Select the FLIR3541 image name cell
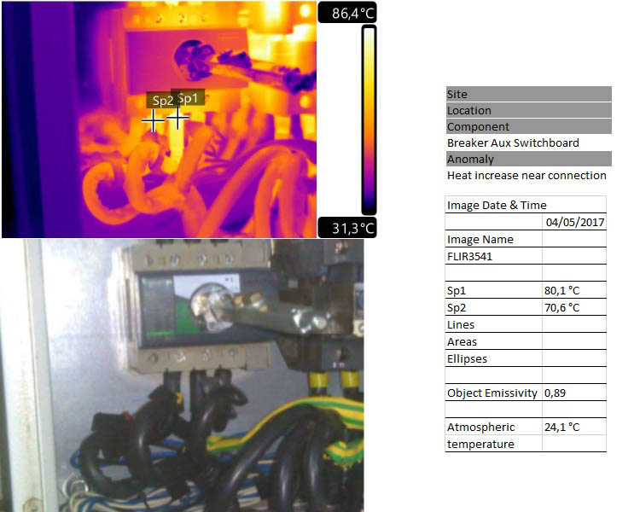640x512 pixels. pyautogui.click(x=493, y=256)
